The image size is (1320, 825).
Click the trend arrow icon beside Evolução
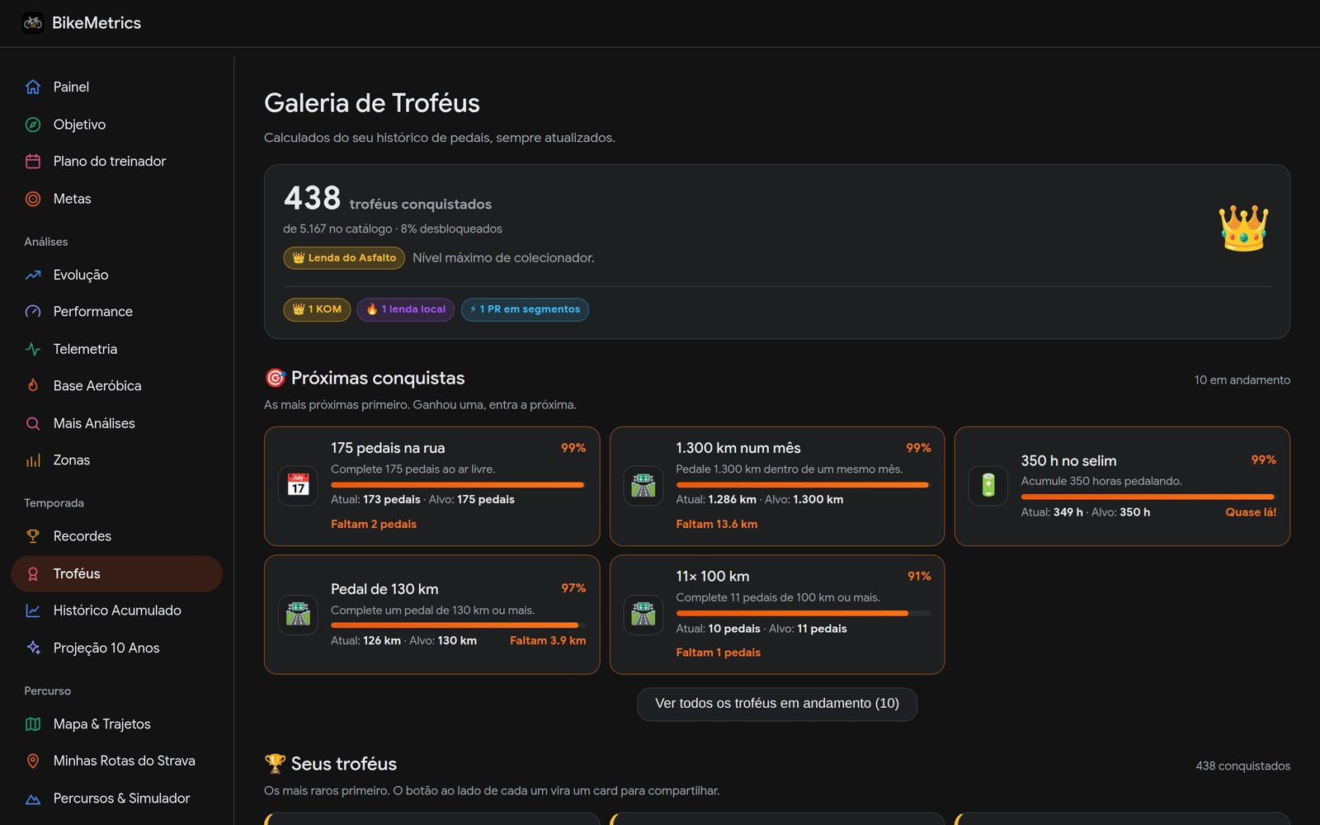[x=33, y=275]
